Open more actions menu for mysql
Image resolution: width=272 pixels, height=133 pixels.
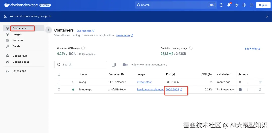[x=248, y=82]
